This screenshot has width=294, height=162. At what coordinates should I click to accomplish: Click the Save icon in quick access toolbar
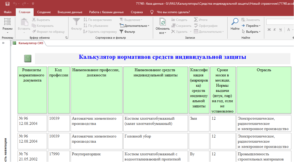[7, 4]
